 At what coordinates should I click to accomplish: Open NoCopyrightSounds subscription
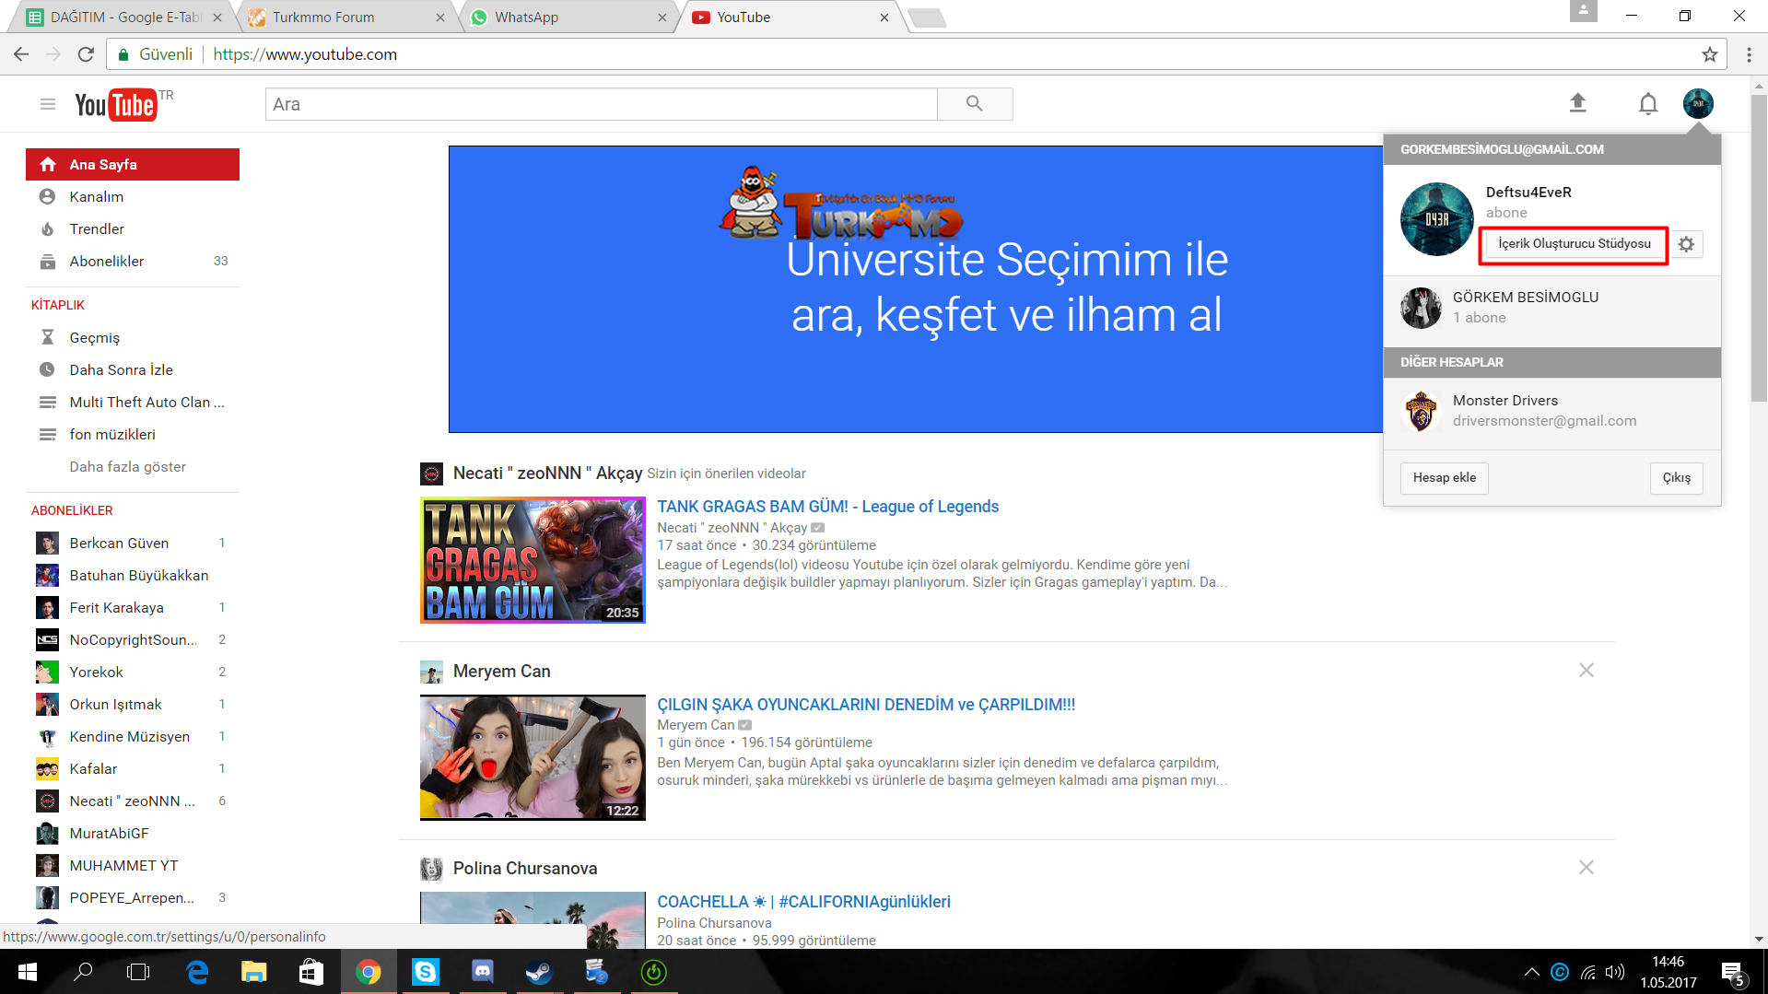133,639
